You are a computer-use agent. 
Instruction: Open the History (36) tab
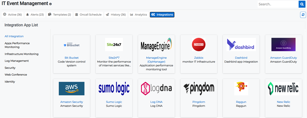tap(116, 15)
